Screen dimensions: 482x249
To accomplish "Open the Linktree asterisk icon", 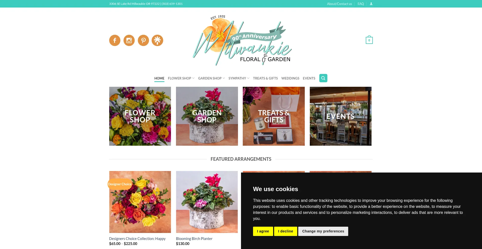I will 157,40.
